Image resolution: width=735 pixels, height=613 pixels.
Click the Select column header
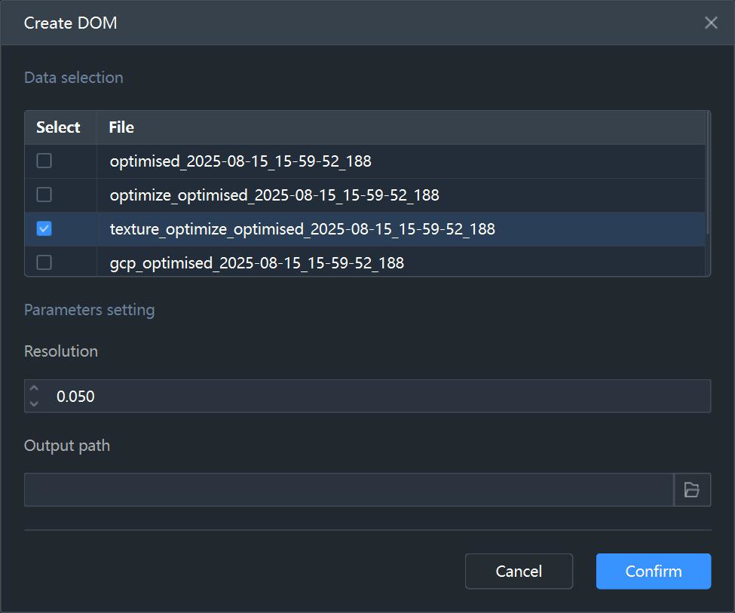(x=58, y=127)
